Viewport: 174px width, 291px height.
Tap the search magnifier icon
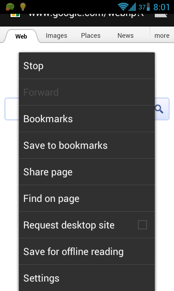tap(159, 109)
